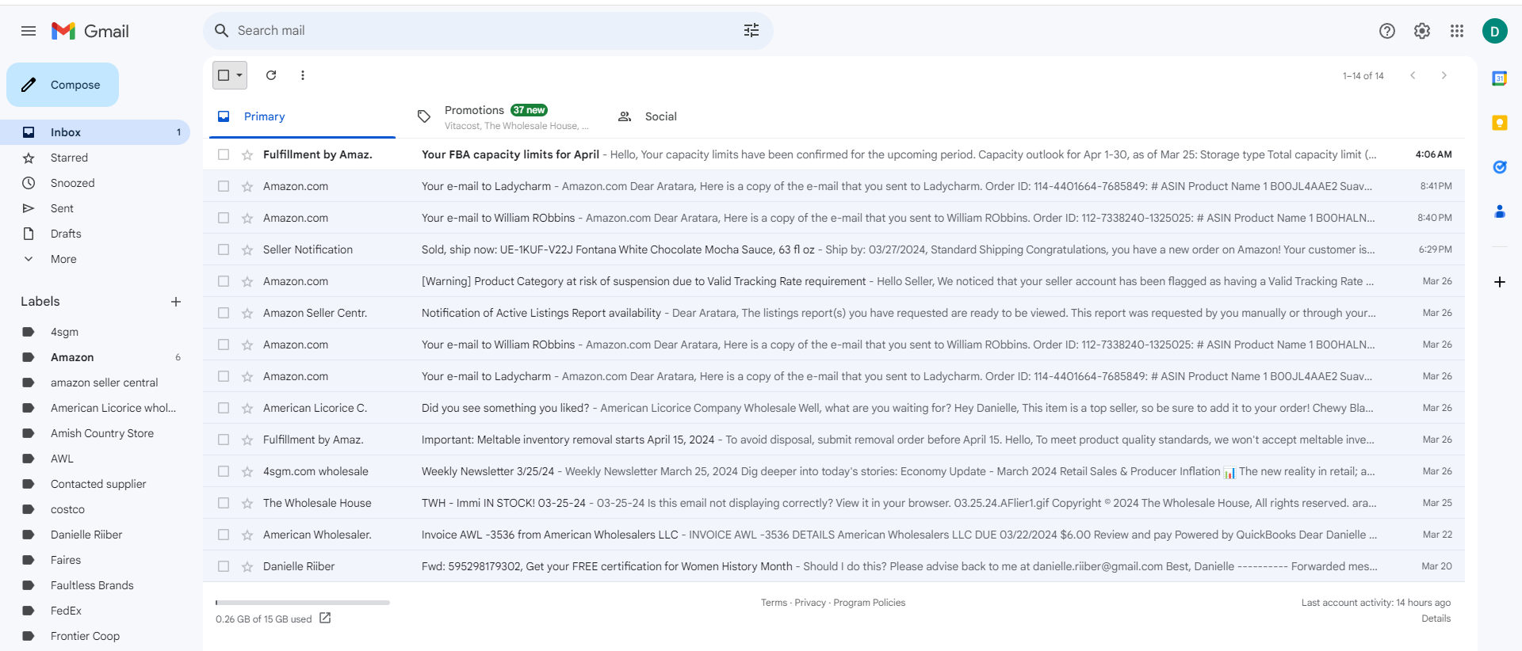1522x651 pixels.
Task: Open storage management external link icon
Action: [x=325, y=619]
